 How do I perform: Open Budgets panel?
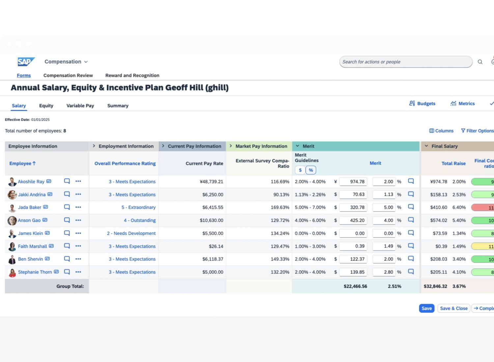422,103
